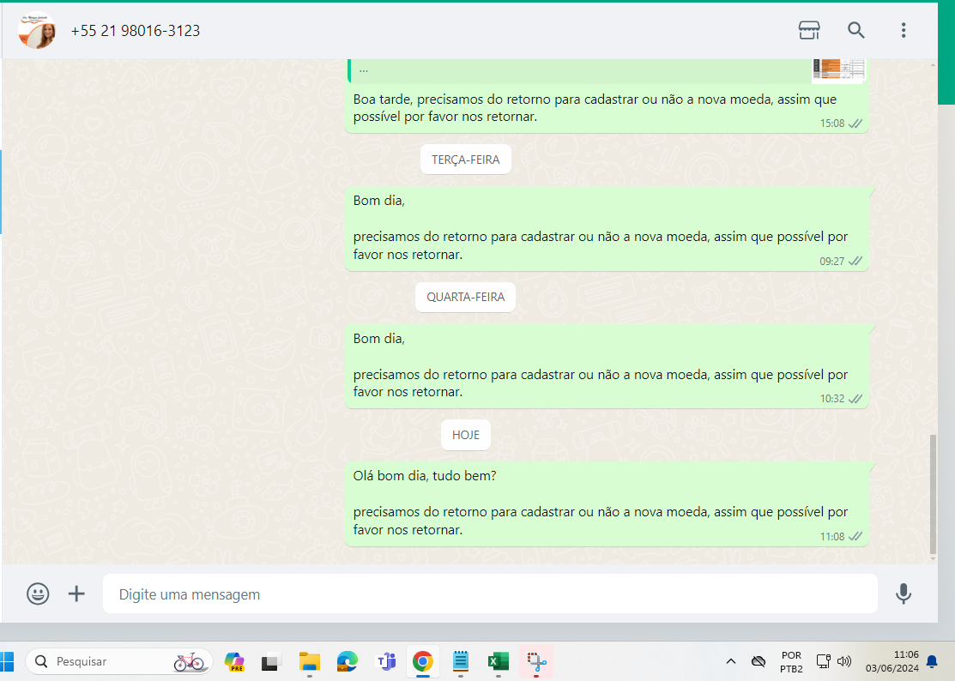Open Excel from the taskbar
This screenshot has width=955, height=681.
(499, 661)
